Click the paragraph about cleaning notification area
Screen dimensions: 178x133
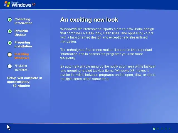(x=108, y=73)
